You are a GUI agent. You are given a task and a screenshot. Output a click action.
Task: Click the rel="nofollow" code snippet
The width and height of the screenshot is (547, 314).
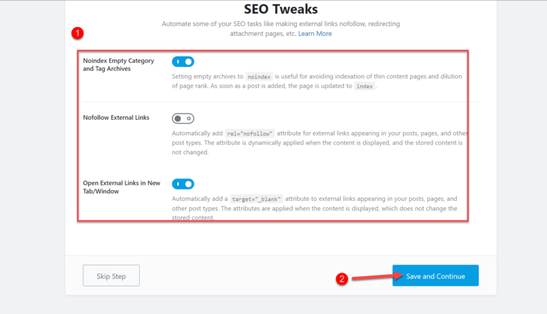click(250, 133)
